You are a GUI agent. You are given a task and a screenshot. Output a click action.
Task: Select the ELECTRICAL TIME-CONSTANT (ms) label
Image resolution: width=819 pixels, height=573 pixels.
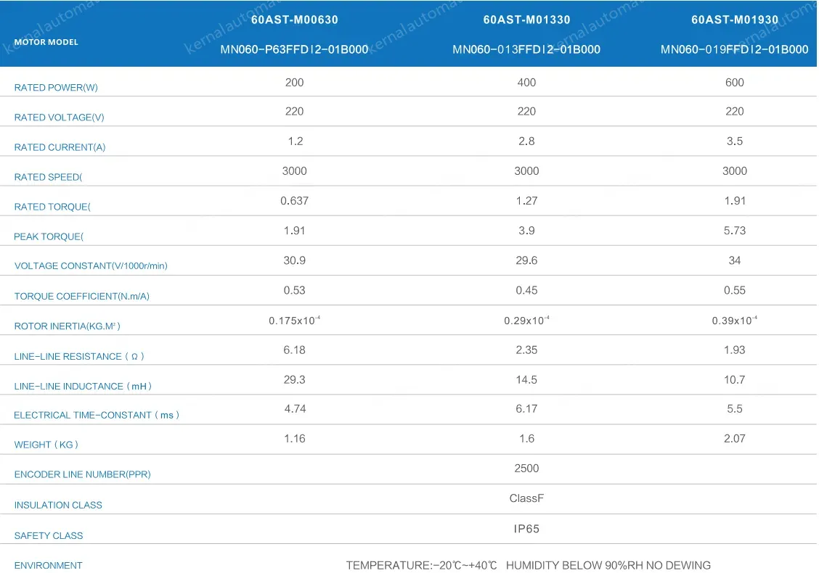click(x=97, y=416)
